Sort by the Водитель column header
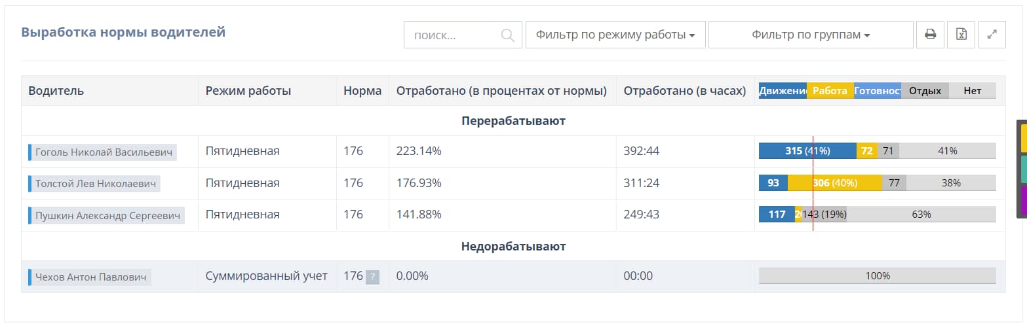 pos(56,91)
